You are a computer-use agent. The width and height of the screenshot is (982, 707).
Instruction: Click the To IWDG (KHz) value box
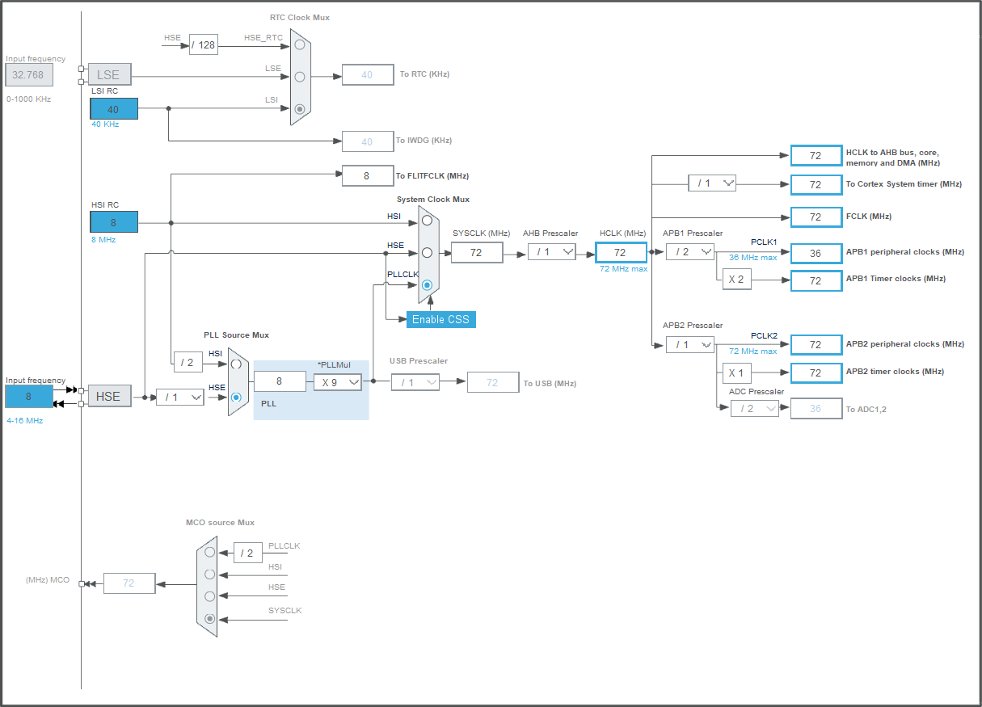click(368, 141)
